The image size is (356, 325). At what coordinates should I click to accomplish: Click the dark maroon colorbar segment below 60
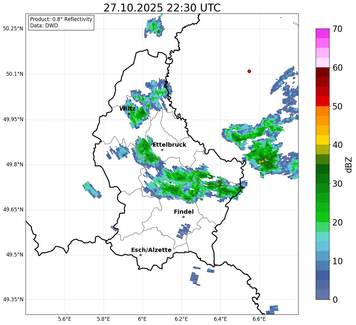tap(322, 72)
